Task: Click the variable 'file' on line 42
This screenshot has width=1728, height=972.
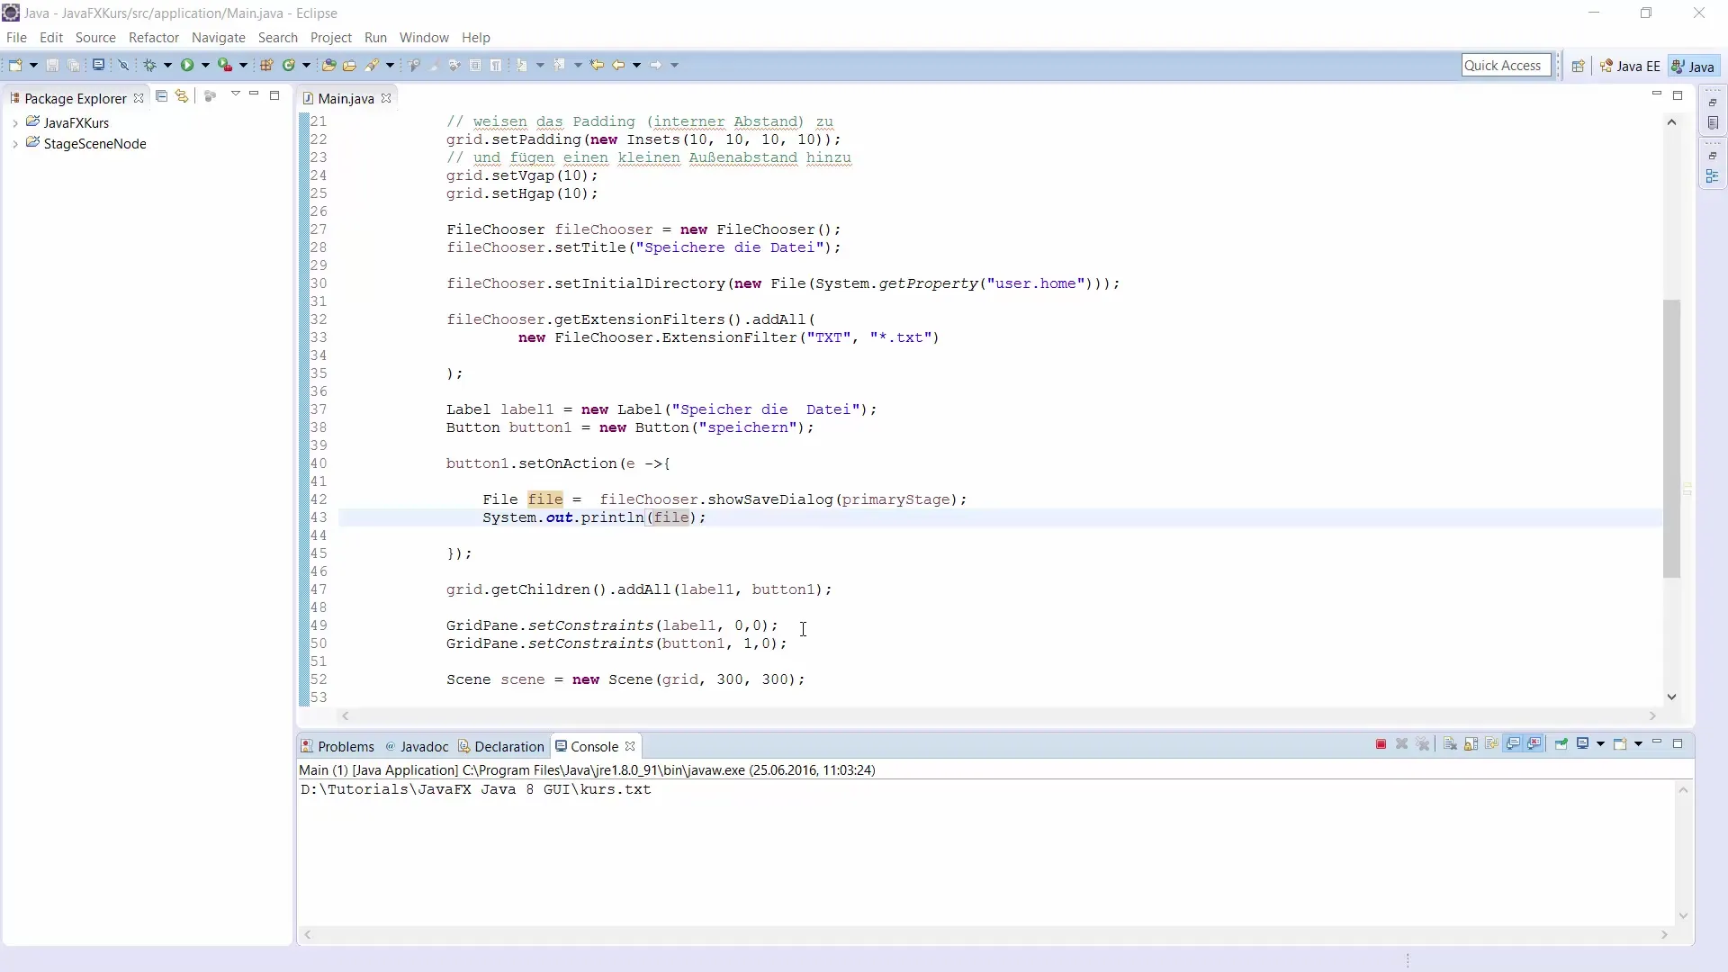Action: (x=545, y=499)
